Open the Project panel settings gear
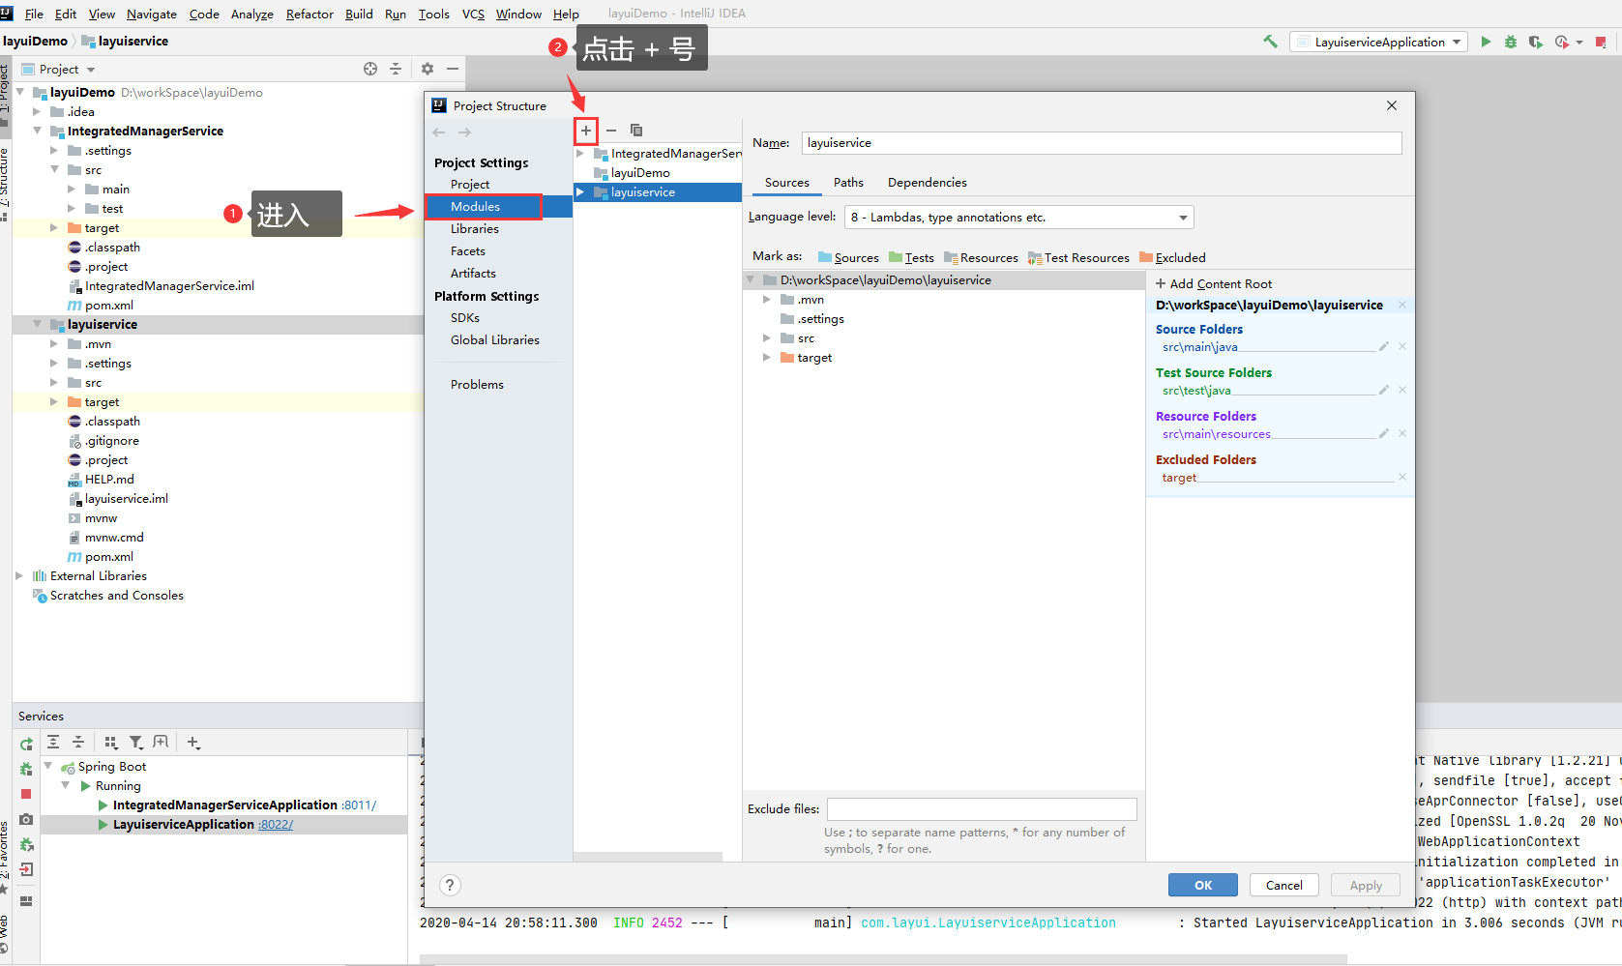 428,69
